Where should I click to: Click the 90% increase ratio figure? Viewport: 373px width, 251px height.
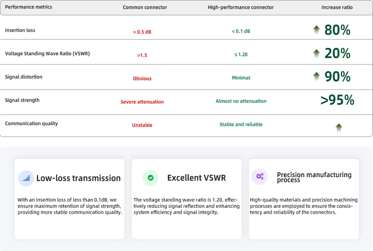(337, 76)
